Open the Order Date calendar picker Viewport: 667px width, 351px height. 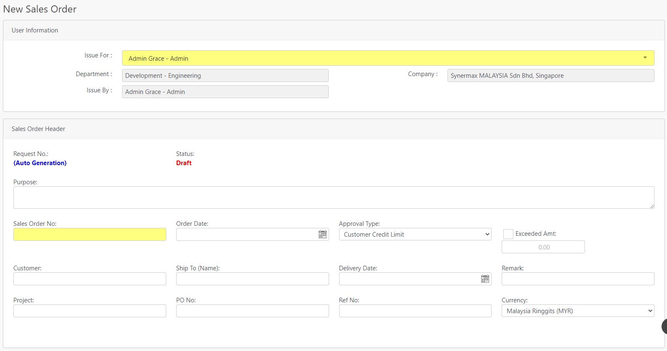click(322, 235)
